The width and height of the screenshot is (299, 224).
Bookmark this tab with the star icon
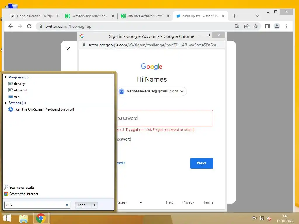coord(256,26)
